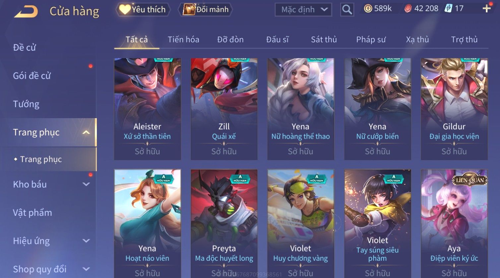
Task: Click the back arrow icon
Action: [x=26, y=11]
